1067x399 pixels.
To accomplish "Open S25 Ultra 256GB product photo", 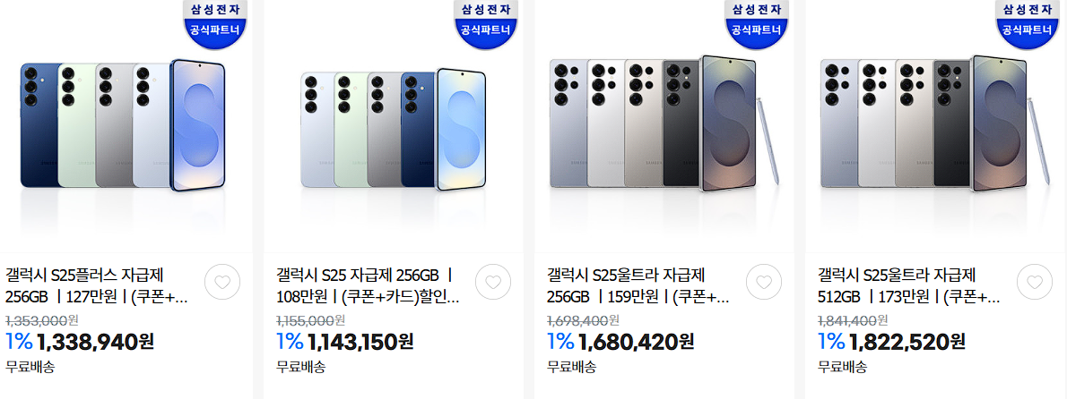I will [x=664, y=123].
